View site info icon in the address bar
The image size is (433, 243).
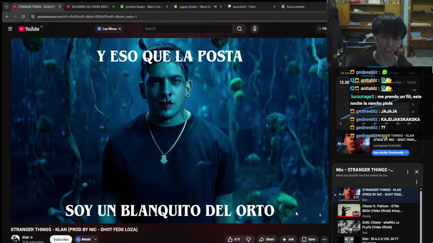[32, 17]
